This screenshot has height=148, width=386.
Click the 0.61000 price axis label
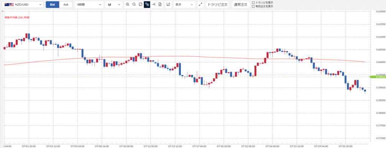[380, 37]
